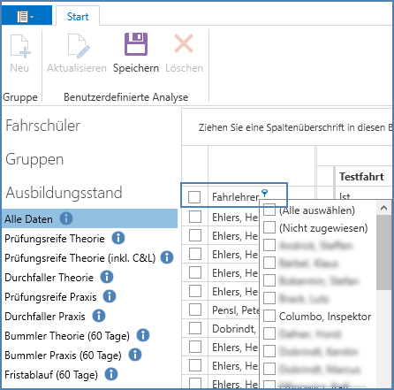Viewport: 394px width, 390px height.
Task: Tick the Columbo, Inspektor checkbox
Action: (269, 316)
